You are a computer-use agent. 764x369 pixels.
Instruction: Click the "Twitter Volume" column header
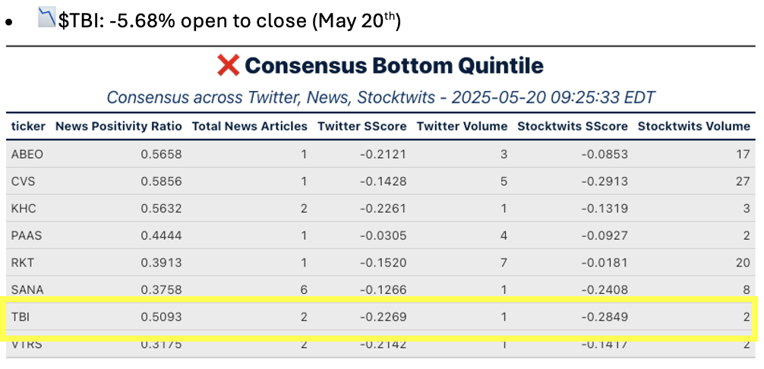click(x=462, y=126)
